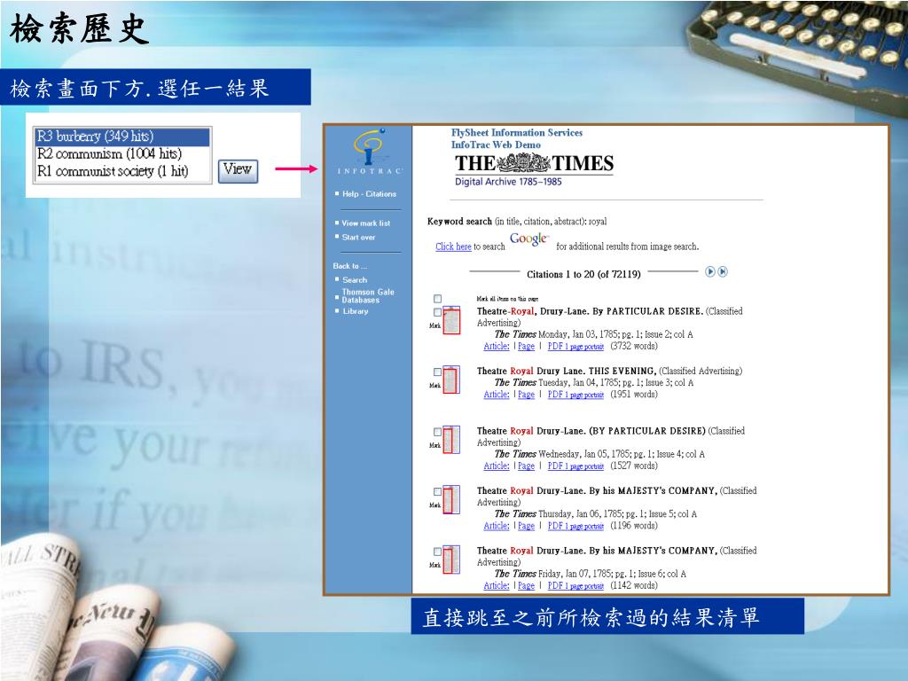Open PDF portrait link for Jan 05, 1785 item
908x681 pixels.
[x=575, y=466]
